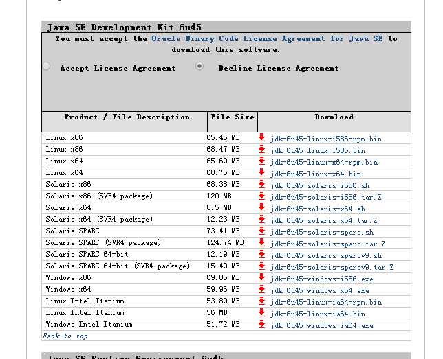Select the Windows Intel Itanium row label
The height and width of the screenshot is (359, 443).
pos(89,324)
